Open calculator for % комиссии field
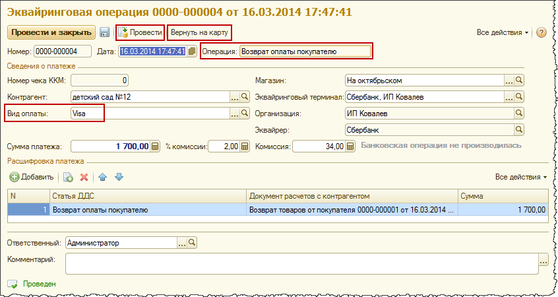The height and width of the screenshot is (297, 558). [245, 147]
